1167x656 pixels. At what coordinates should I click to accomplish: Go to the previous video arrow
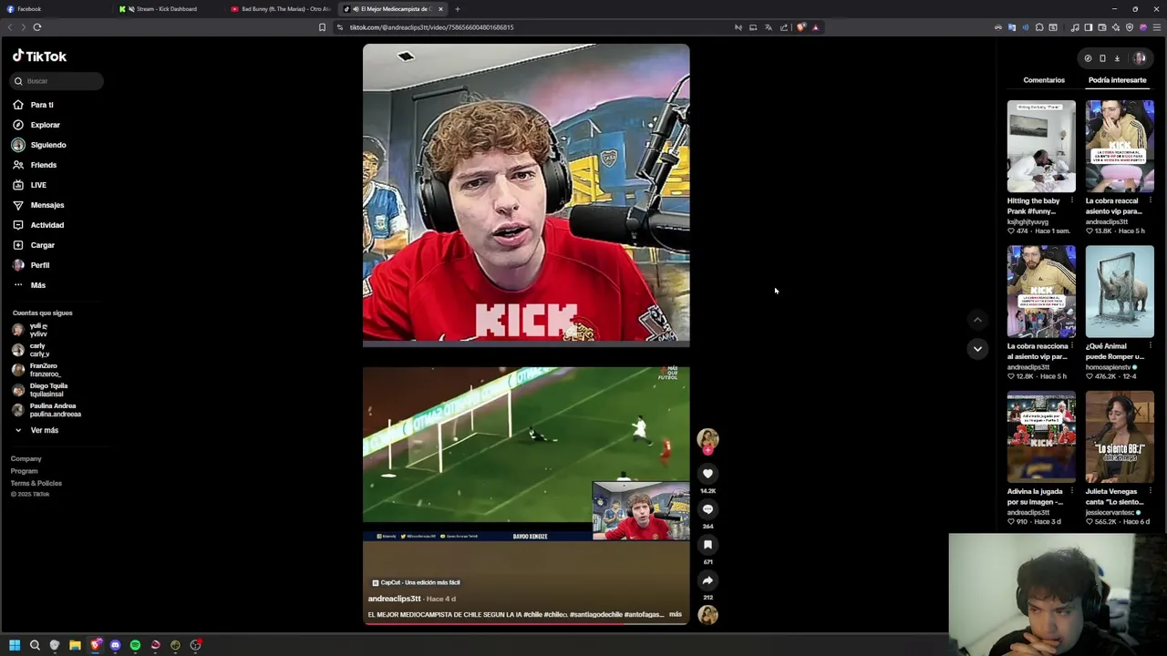pyautogui.click(x=977, y=320)
